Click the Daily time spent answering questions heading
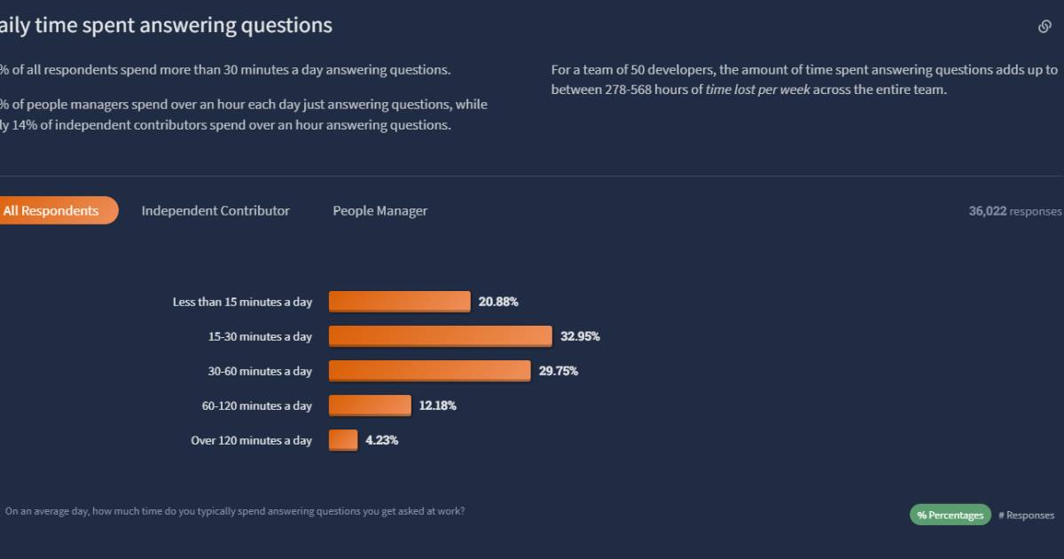 [x=165, y=26]
